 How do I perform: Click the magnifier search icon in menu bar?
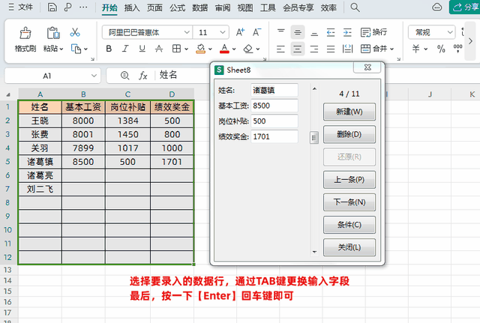point(355,7)
